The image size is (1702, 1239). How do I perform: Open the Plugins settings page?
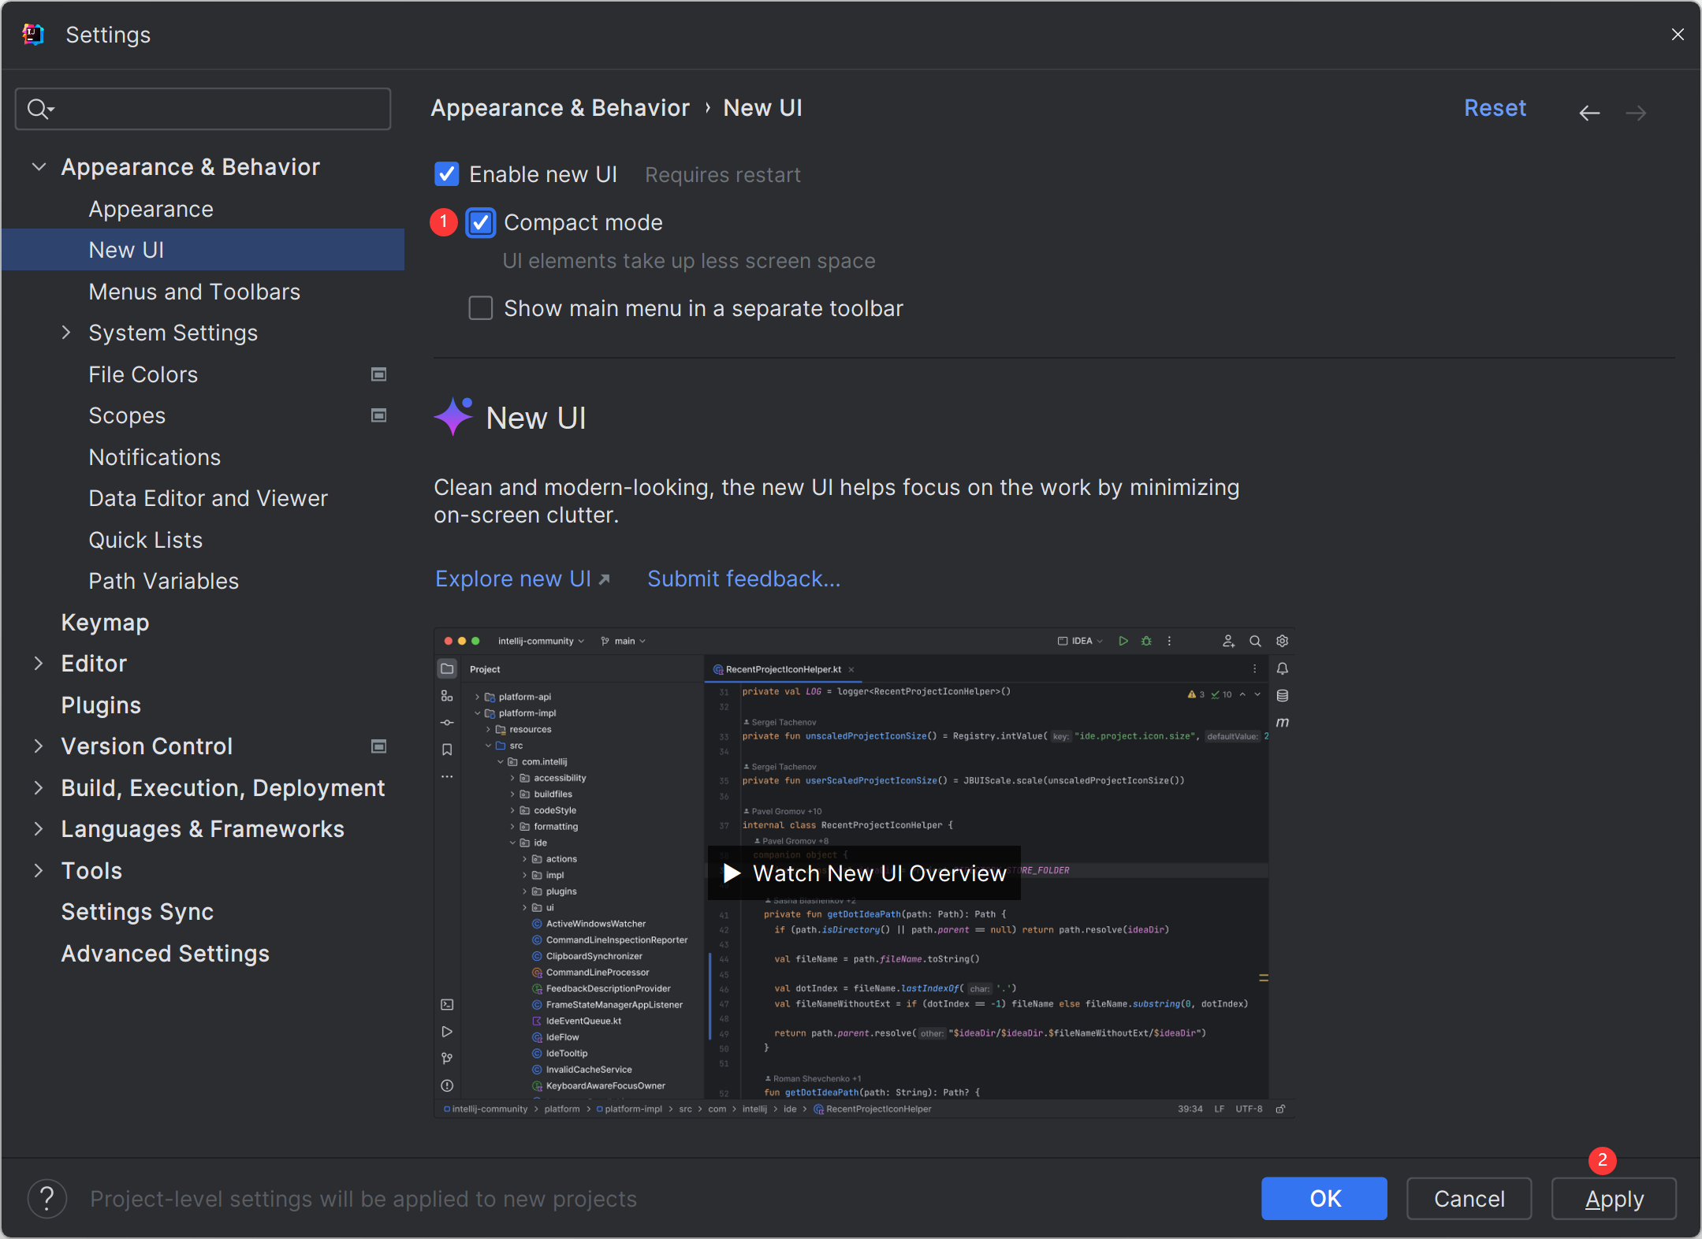[x=101, y=705]
